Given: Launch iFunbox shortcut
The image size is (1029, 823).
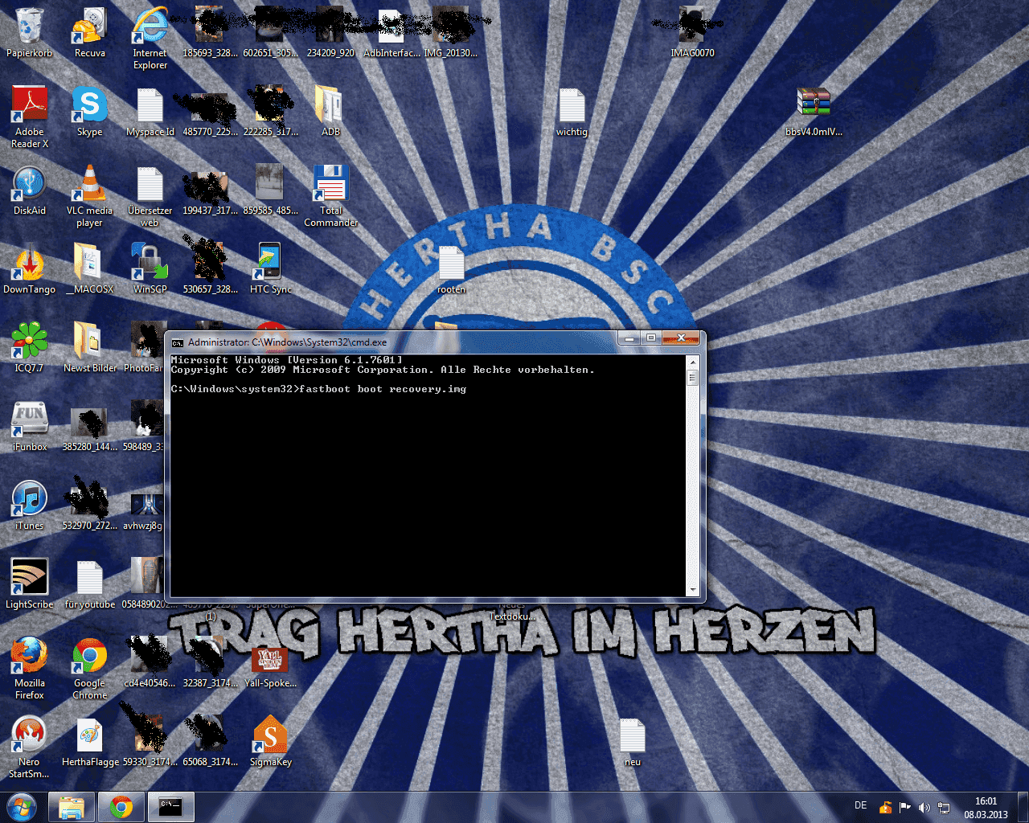Looking at the screenshot, I should click(x=30, y=427).
